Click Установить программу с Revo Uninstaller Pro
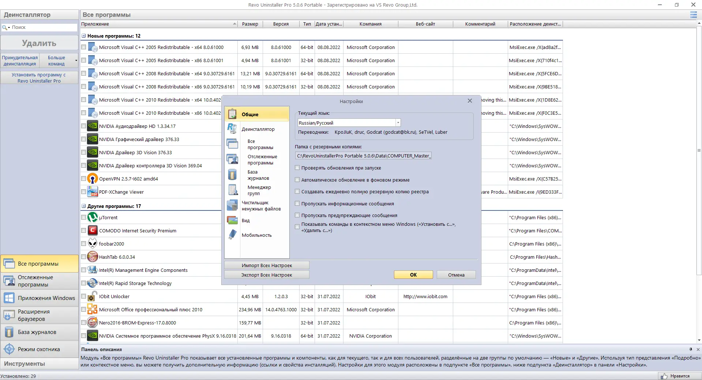Image resolution: width=702 pixels, height=380 pixels. coord(39,78)
